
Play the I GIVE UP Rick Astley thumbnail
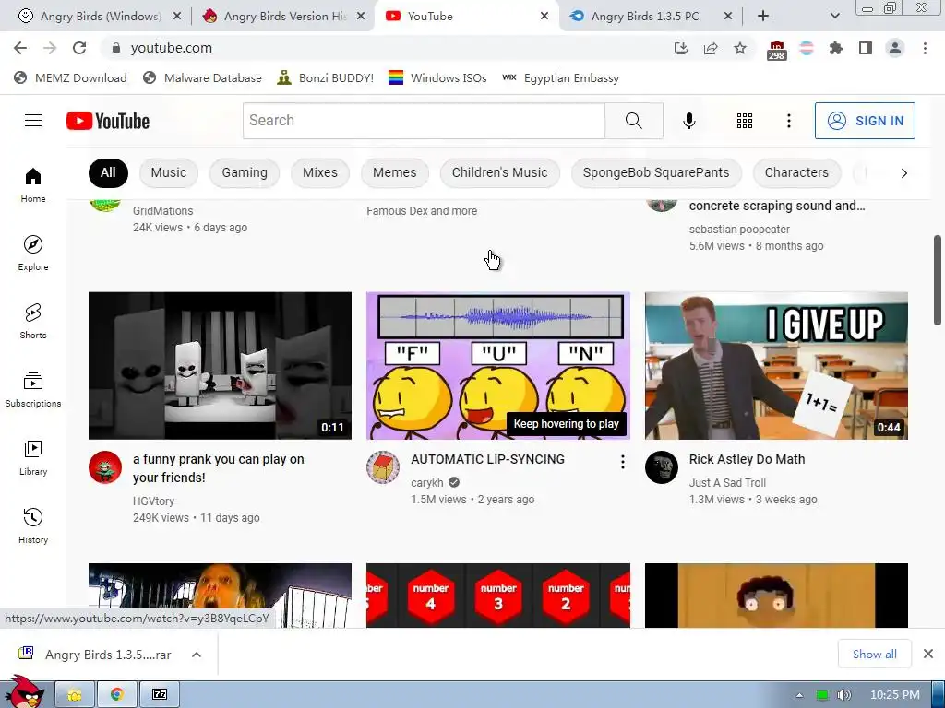click(776, 365)
